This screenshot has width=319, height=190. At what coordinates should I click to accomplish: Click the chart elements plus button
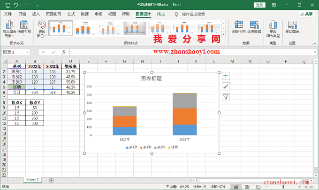pyautogui.click(x=226, y=76)
